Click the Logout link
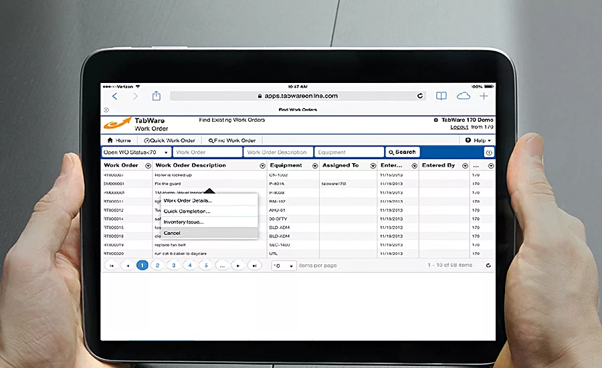 click(x=459, y=126)
